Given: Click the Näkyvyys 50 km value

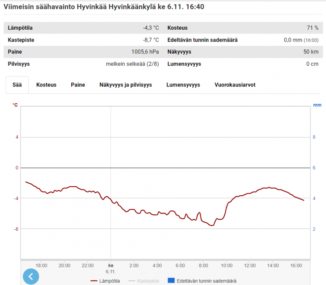Looking at the screenshot, I should tap(311, 52).
